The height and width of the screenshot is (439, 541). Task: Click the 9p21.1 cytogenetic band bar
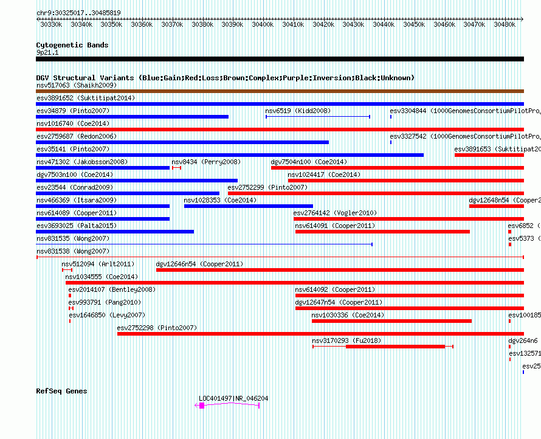click(280, 59)
